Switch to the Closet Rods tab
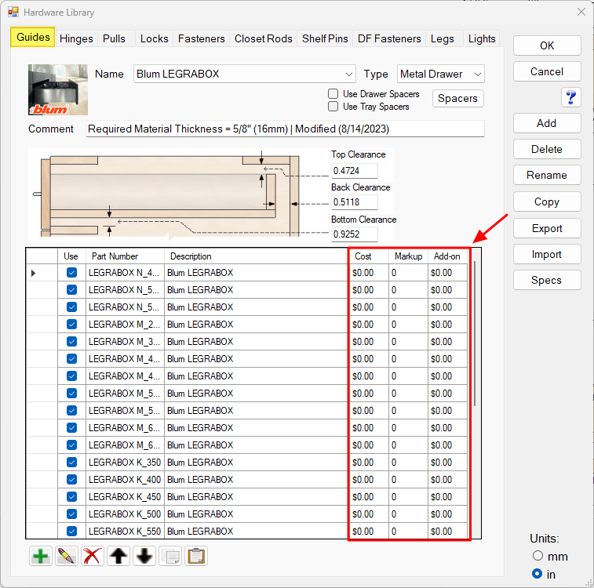 click(263, 38)
